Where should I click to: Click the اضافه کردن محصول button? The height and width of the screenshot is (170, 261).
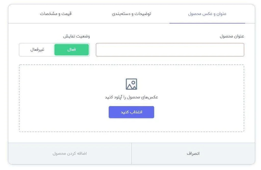pos(70,153)
